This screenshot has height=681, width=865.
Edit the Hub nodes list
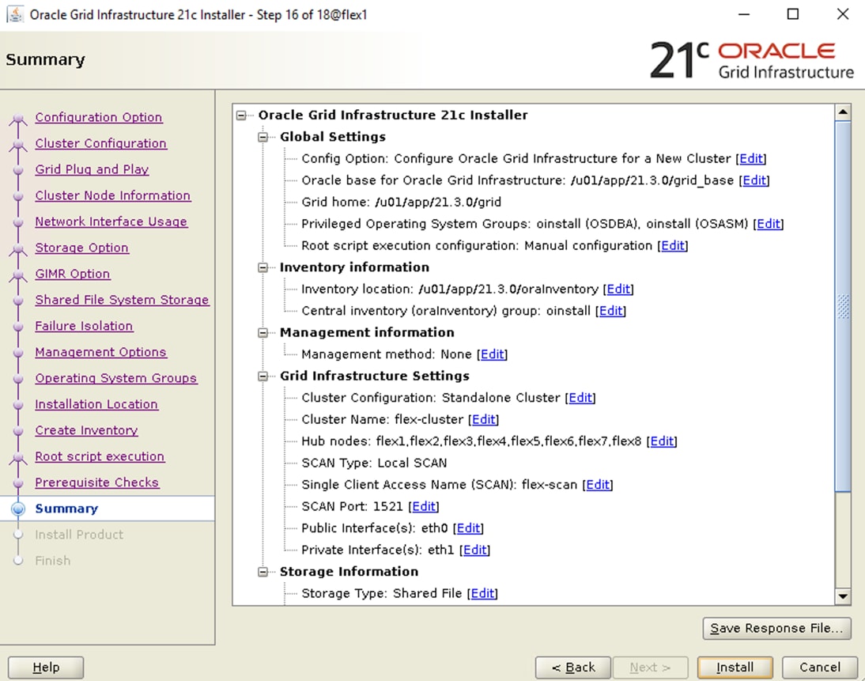pos(662,441)
